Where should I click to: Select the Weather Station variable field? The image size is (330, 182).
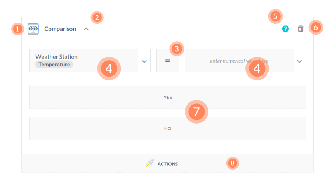pos(83,57)
